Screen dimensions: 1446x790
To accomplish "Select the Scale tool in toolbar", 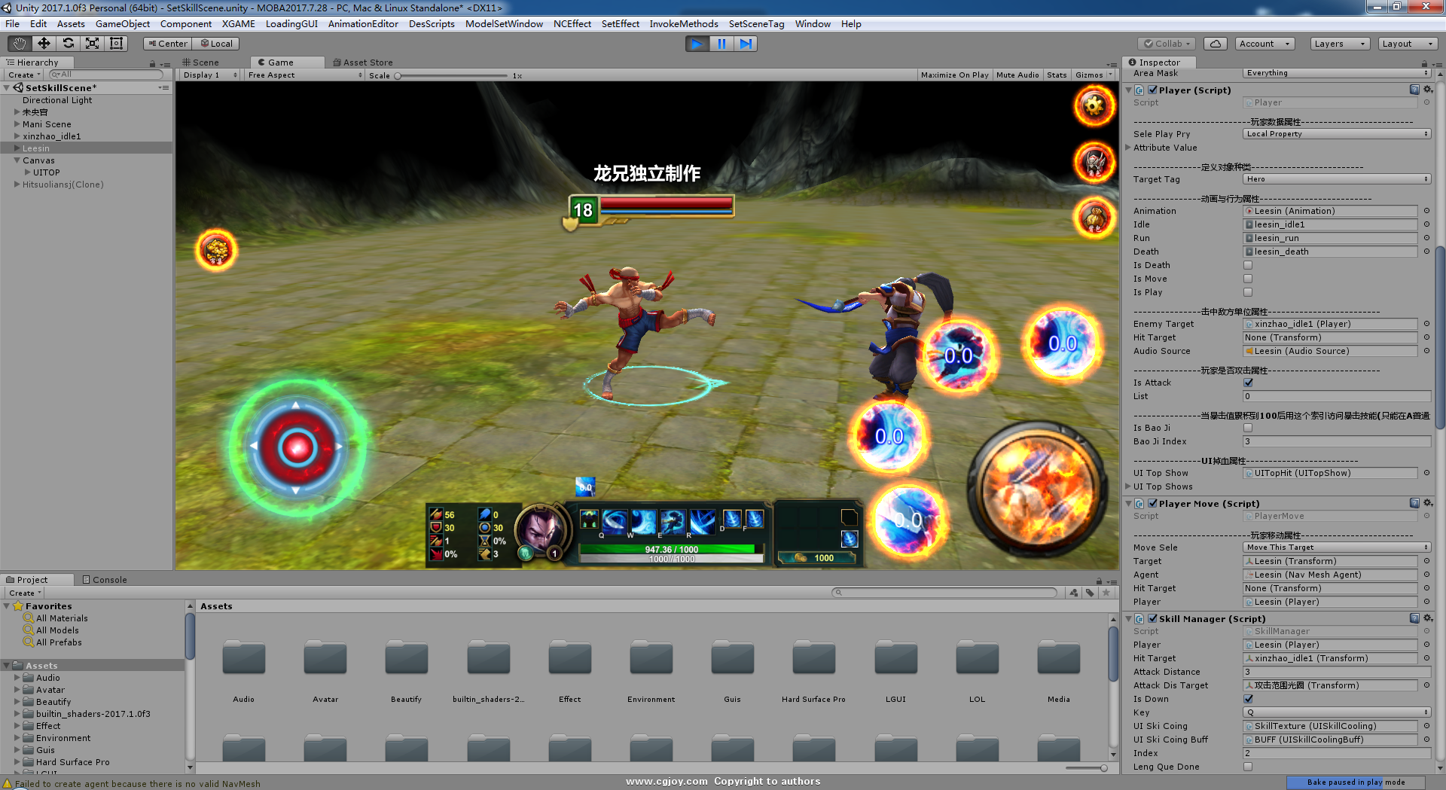I will (92, 44).
